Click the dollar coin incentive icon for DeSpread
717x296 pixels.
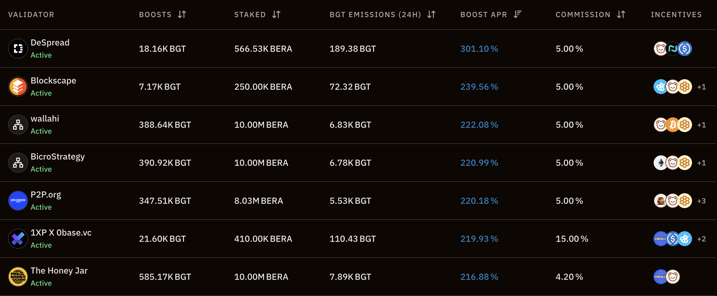coord(685,49)
